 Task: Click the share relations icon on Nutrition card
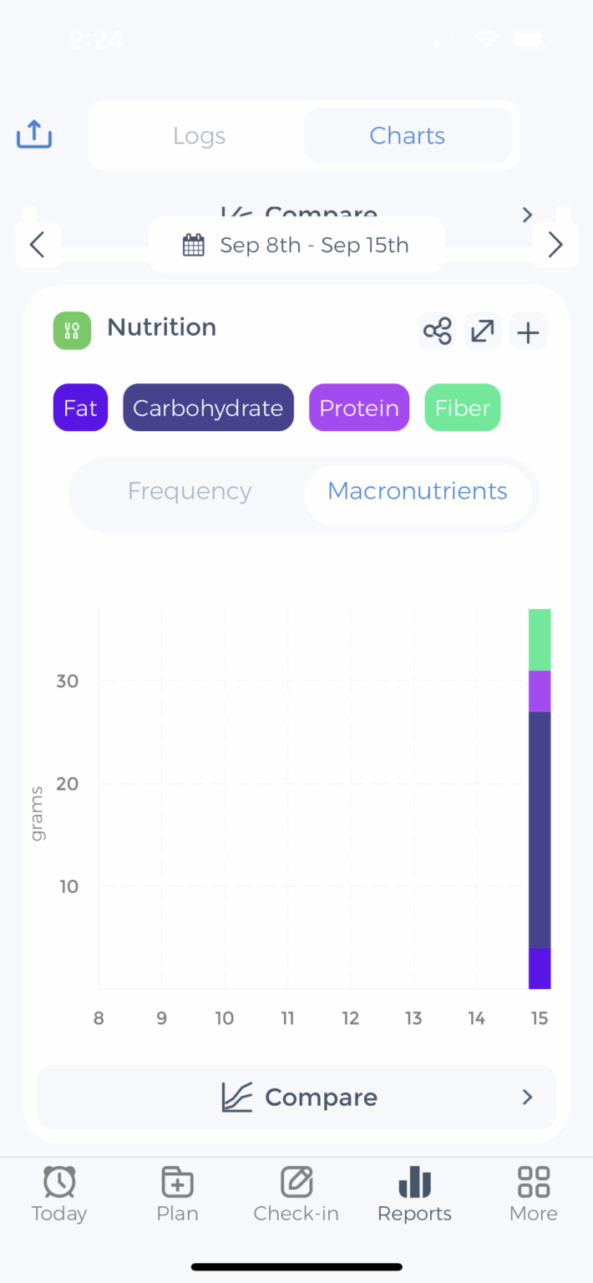437,331
